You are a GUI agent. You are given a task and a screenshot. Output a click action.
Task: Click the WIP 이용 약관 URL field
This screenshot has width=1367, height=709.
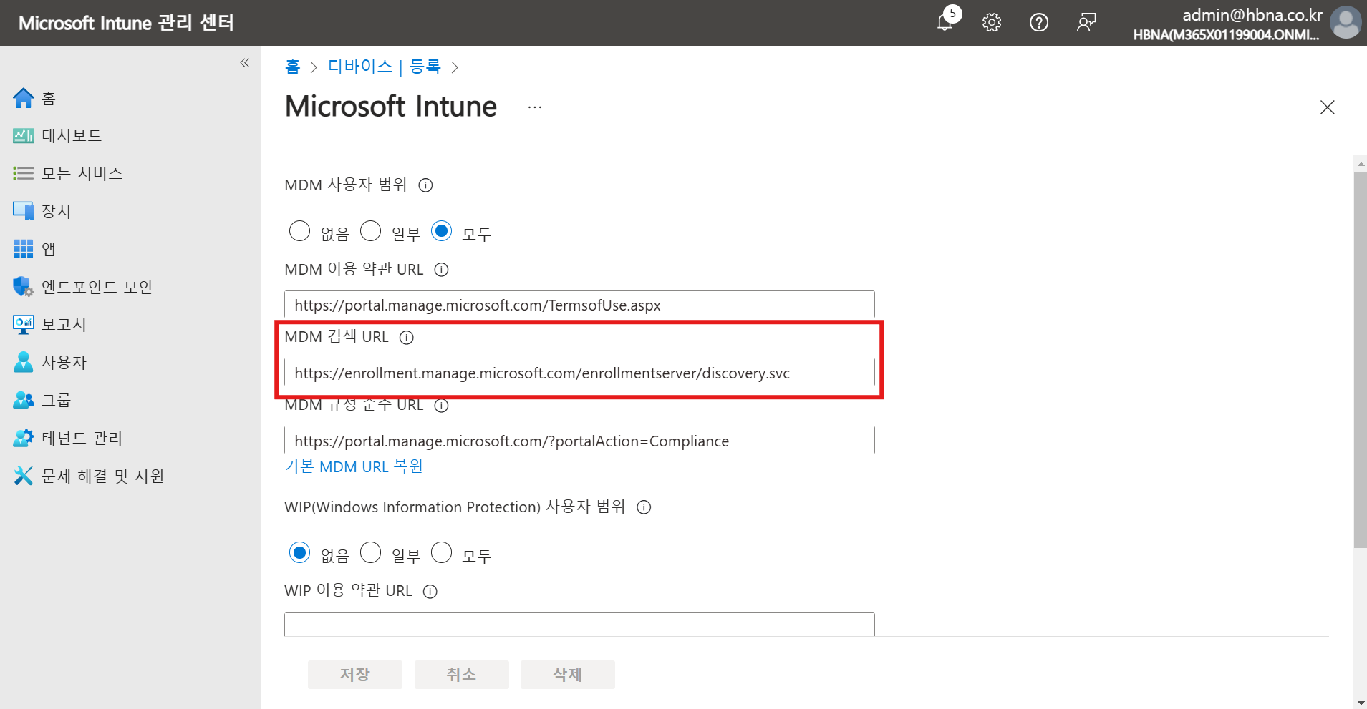(x=579, y=624)
